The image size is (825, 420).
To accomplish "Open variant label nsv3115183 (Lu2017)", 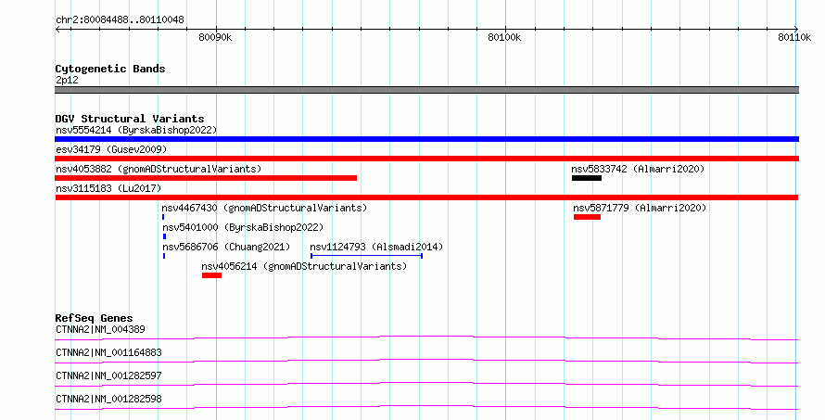I will coord(108,188).
